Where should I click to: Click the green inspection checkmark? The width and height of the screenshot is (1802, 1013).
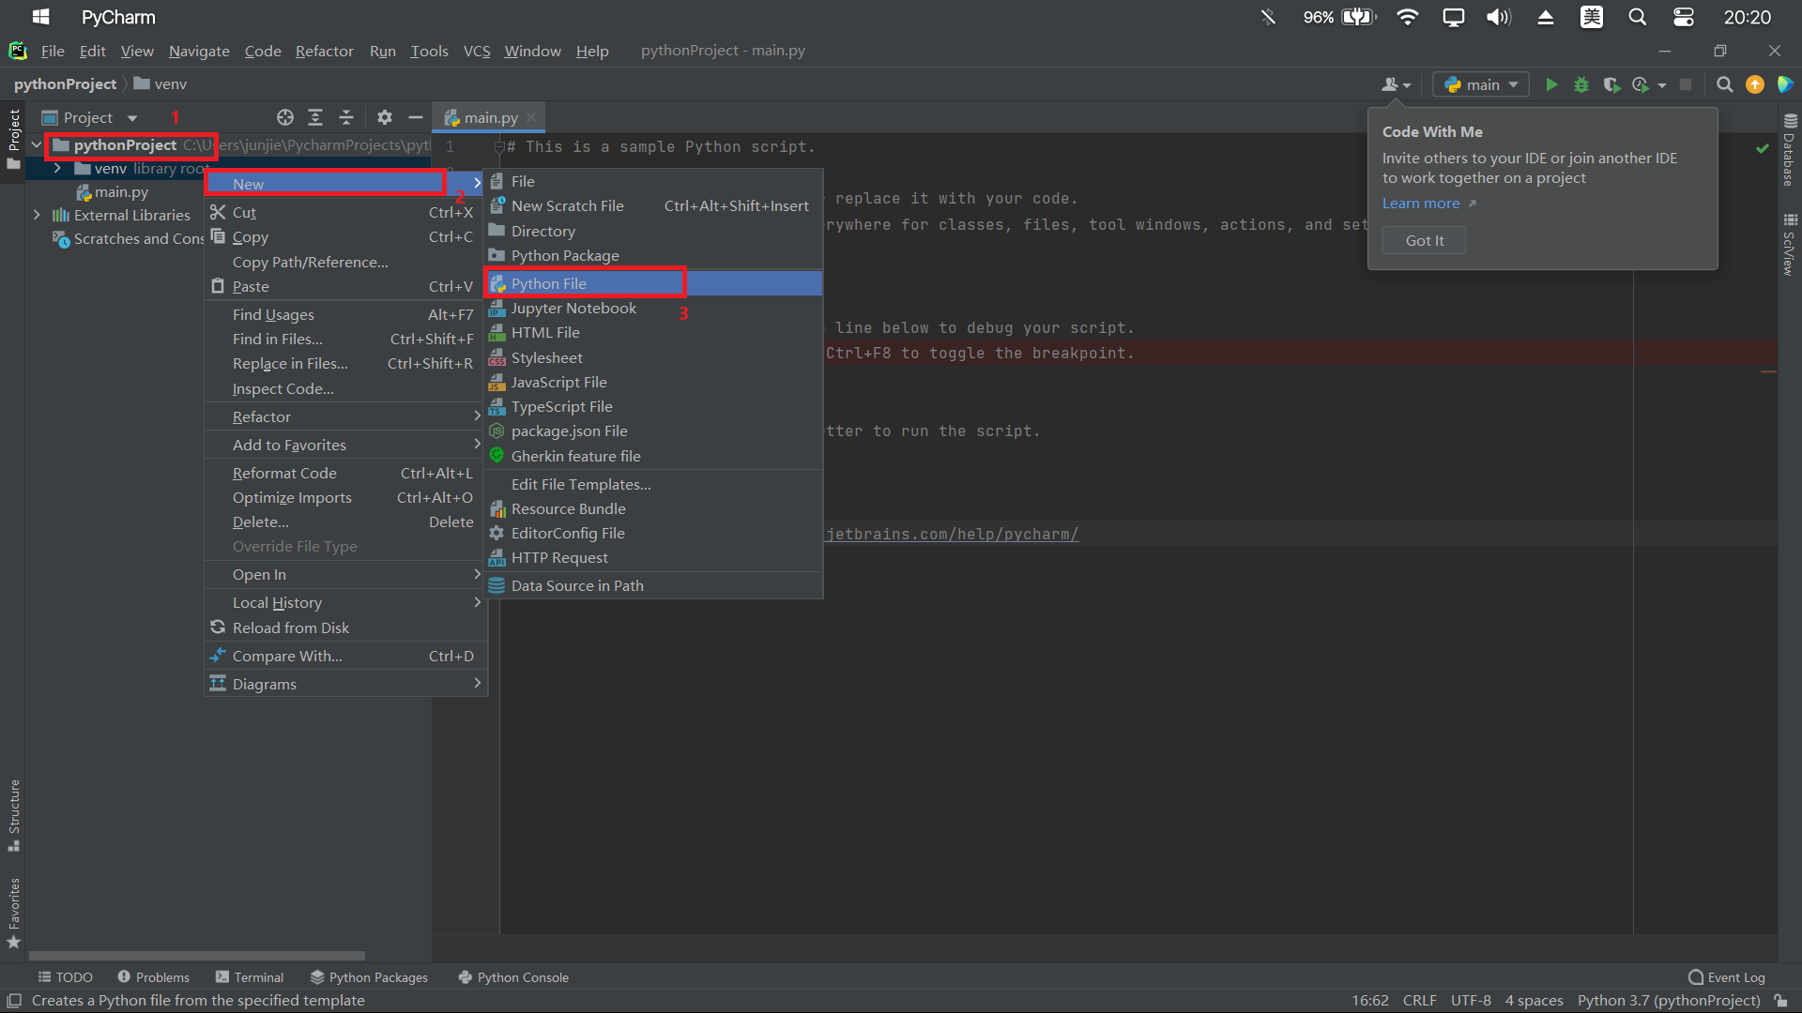click(1763, 148)
